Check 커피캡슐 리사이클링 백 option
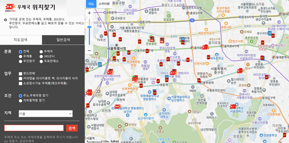 (x=21, y=79)
